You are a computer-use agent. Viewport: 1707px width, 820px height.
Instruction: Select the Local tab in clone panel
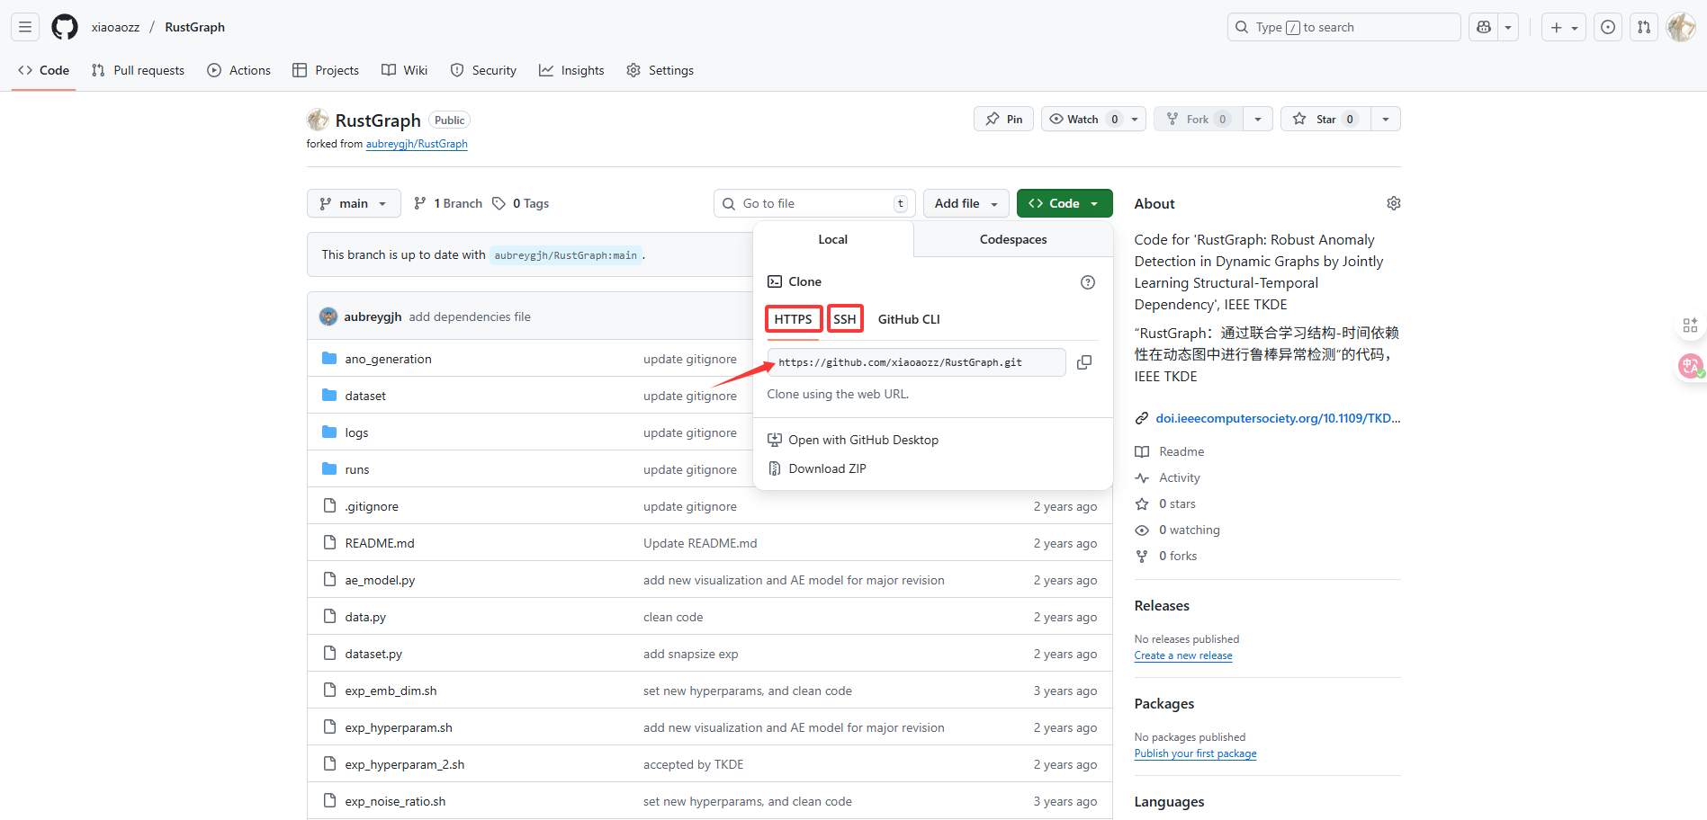tap(832, 239)
